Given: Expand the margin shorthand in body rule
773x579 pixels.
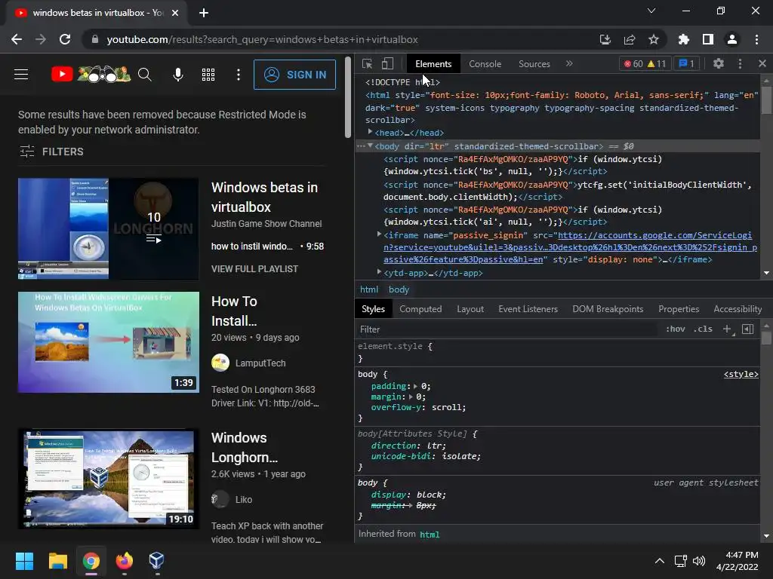Looking at the screenshot, I should click(410, 397).
